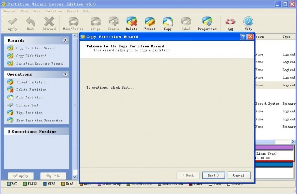
Task: Click Cancel in the wizard dialog
Action: coord(239,175)
